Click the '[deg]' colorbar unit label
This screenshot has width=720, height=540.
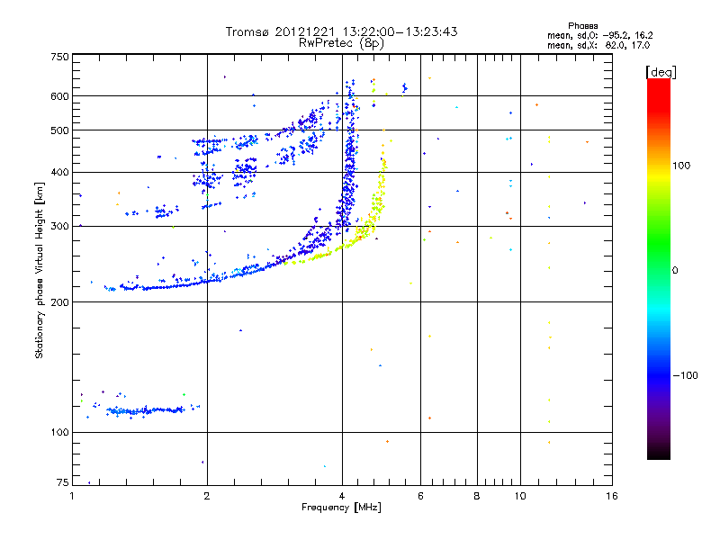[x=661, y=72]
